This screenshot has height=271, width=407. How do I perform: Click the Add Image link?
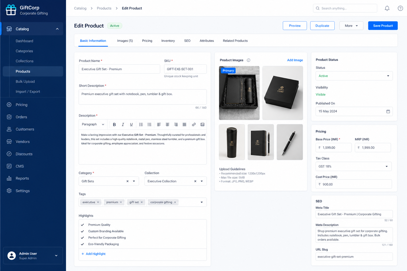click(x=295, y=60)
